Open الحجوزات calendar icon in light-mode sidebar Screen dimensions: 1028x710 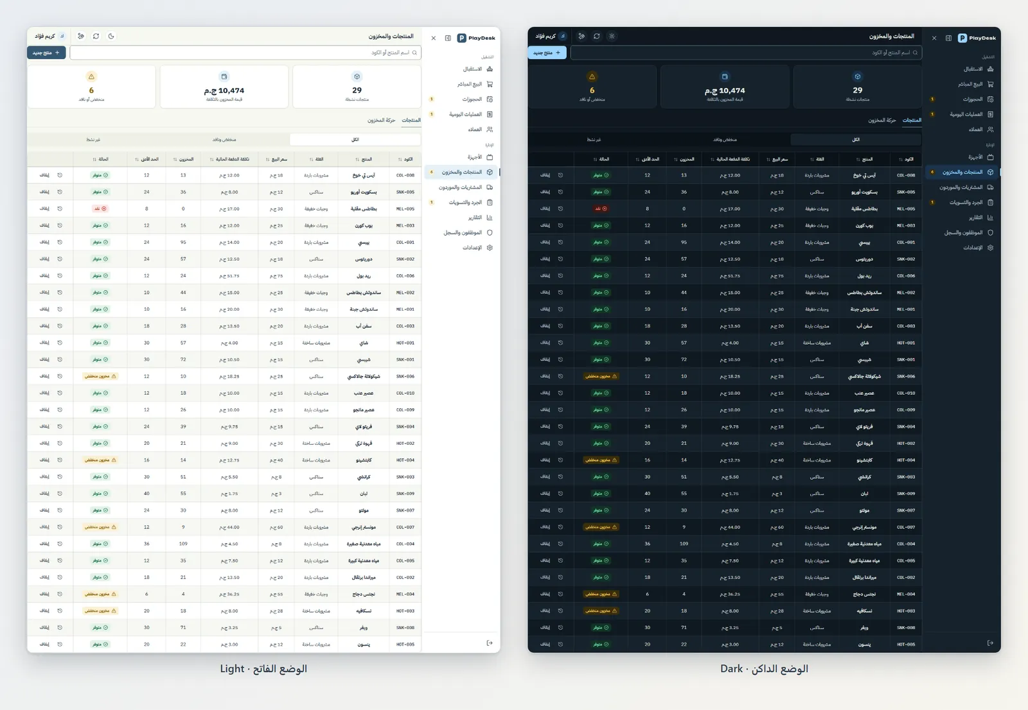click(x=490, y=100)
